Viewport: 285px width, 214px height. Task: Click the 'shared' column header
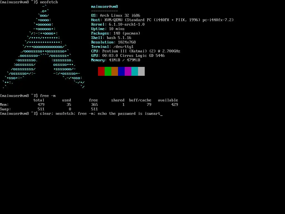pos(118,100)
